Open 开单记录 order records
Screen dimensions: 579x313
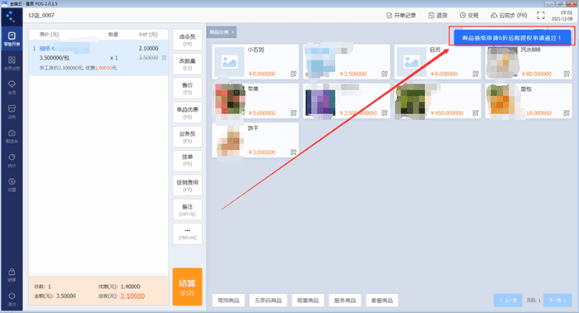[401, 15]
